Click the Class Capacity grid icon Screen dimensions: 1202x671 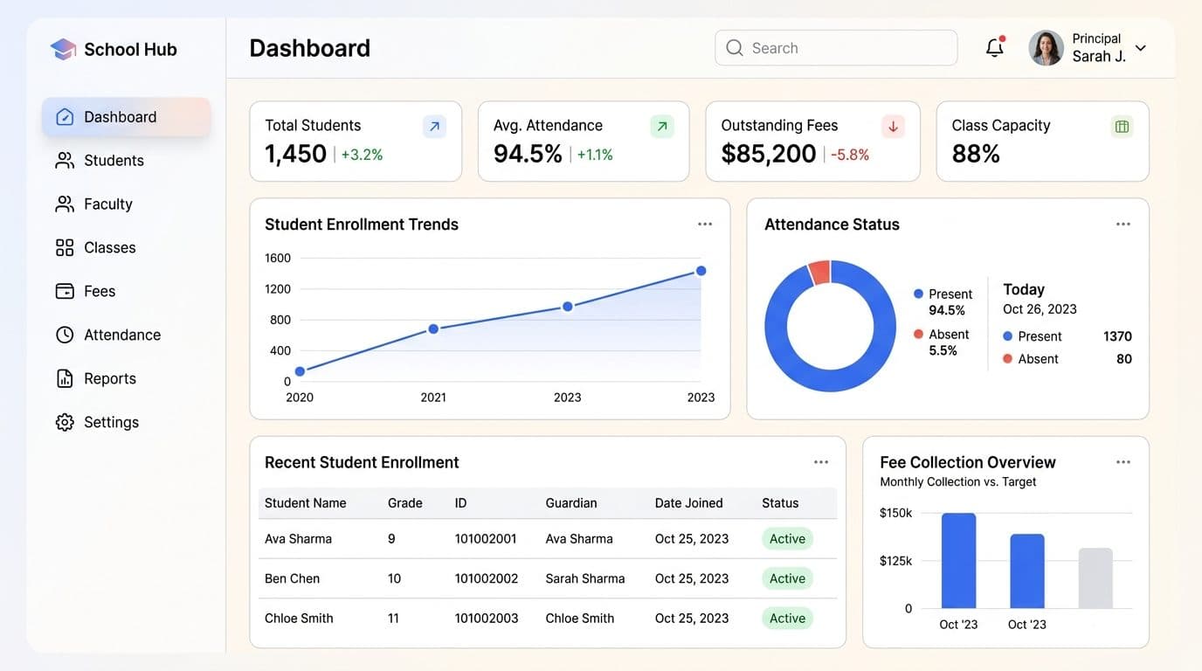click(1123, 127)
